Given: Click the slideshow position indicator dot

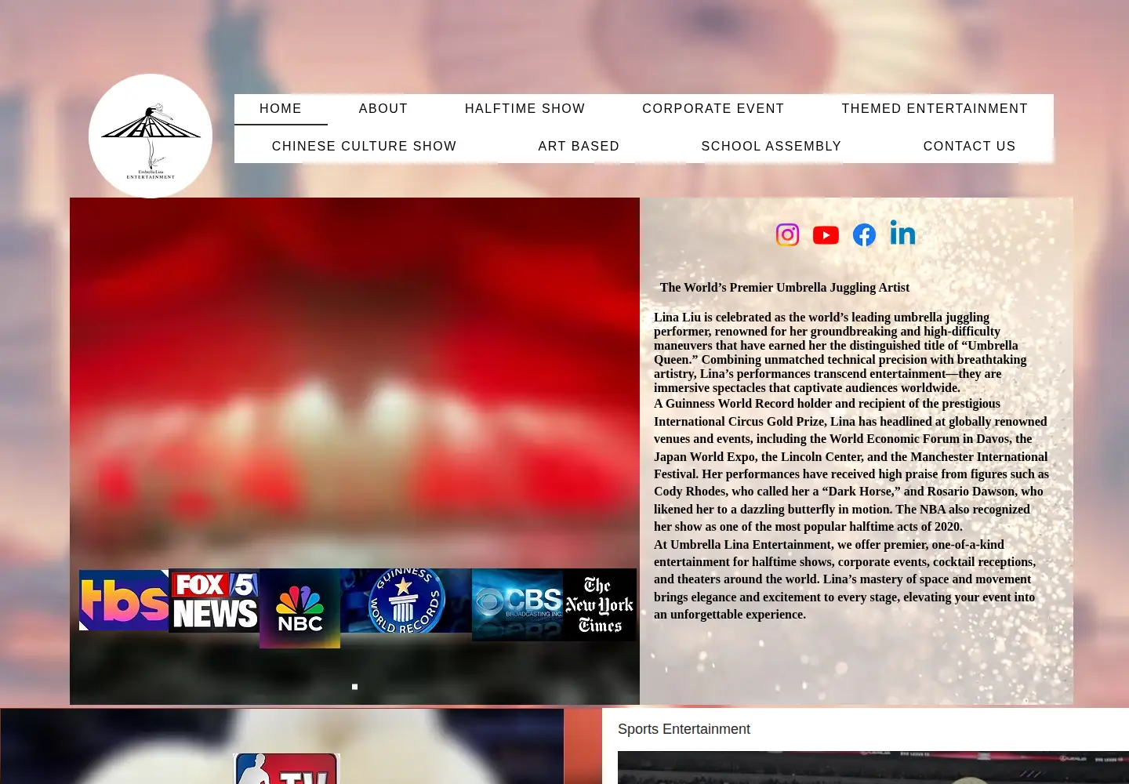Looking at the screenshot, I should tap(354, 687).
